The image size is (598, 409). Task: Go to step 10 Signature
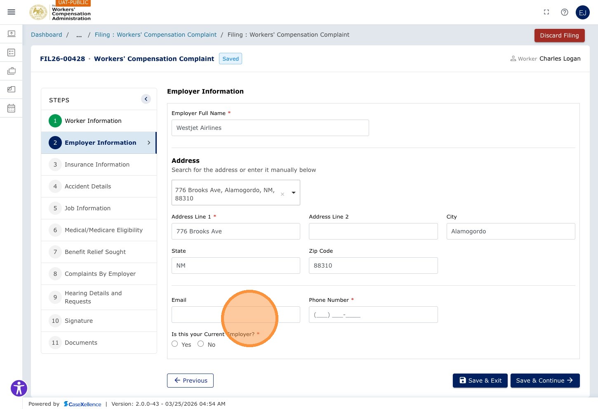coord(99,321)
